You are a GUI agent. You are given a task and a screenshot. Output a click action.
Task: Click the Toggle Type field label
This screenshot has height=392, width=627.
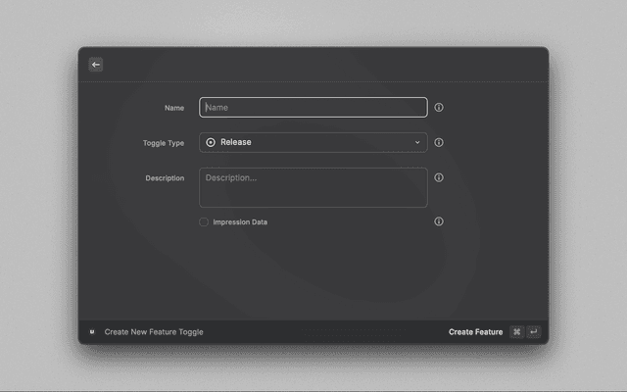coord(164,143)
